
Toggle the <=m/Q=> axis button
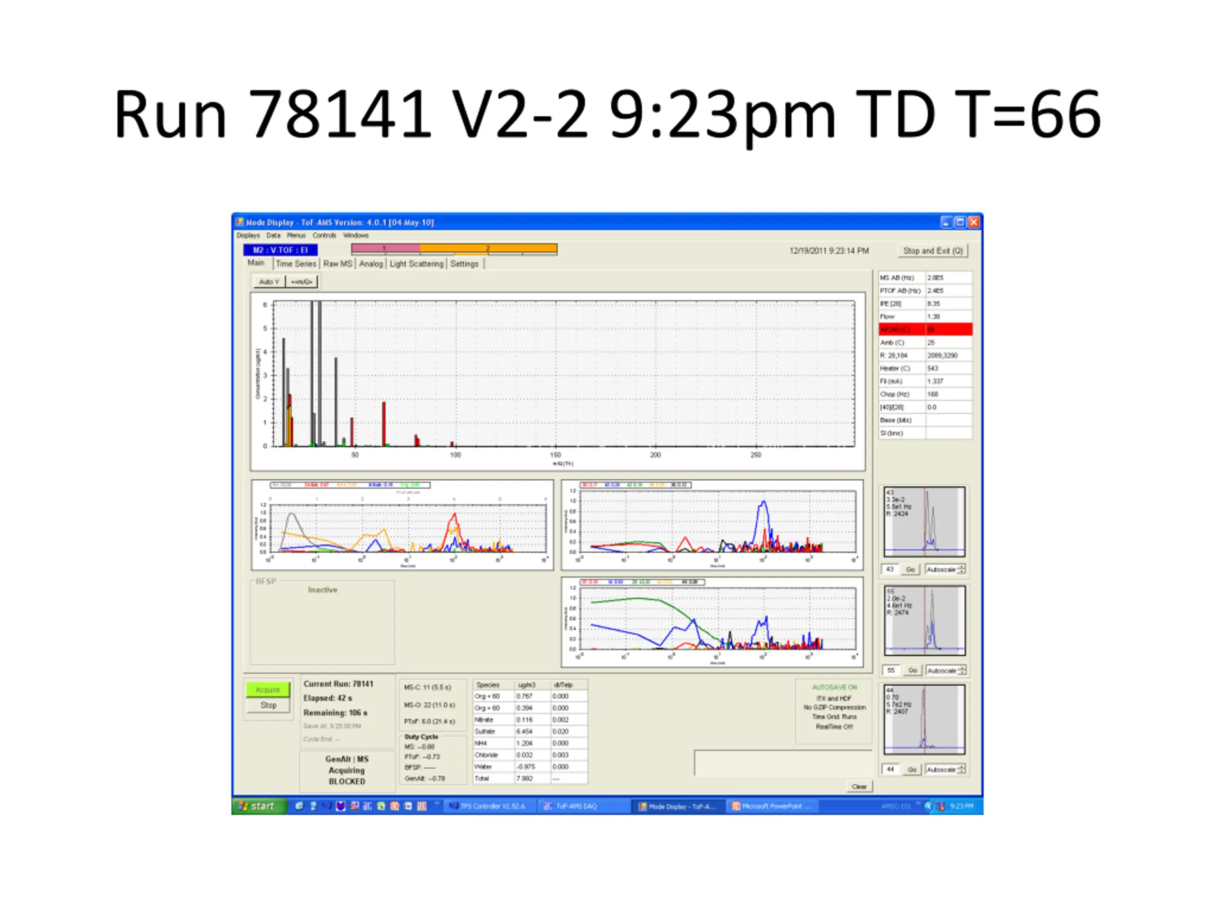tap(301, 282)
